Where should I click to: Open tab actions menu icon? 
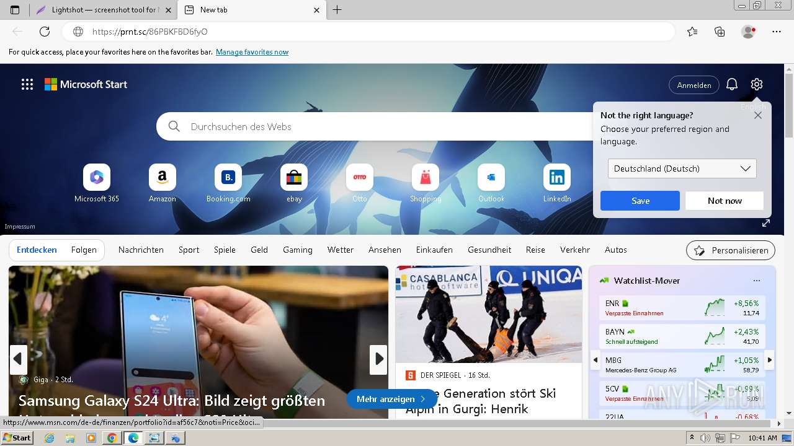point(15,10)
